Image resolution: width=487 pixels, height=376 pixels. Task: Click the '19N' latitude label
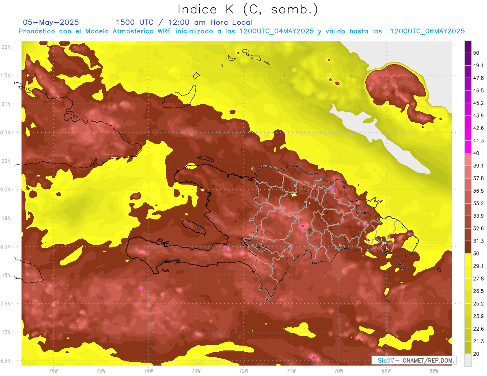(6, 218)
